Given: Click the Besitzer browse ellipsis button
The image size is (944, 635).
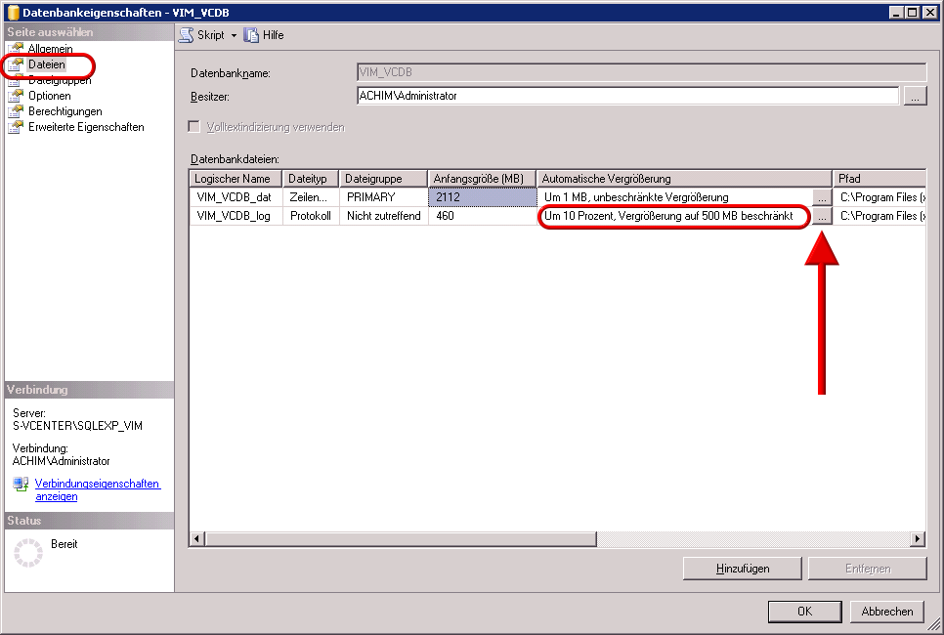Looking at the screenshot, I should coord(914,96).
